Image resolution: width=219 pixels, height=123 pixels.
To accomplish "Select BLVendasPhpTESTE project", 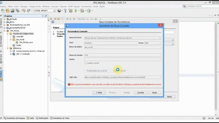I will (x=17, y=28).
